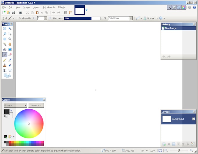This screenshot has height=154, width=198.
Task: Toggle the pixel grid toolbar icon
Action: pos(66,13)
